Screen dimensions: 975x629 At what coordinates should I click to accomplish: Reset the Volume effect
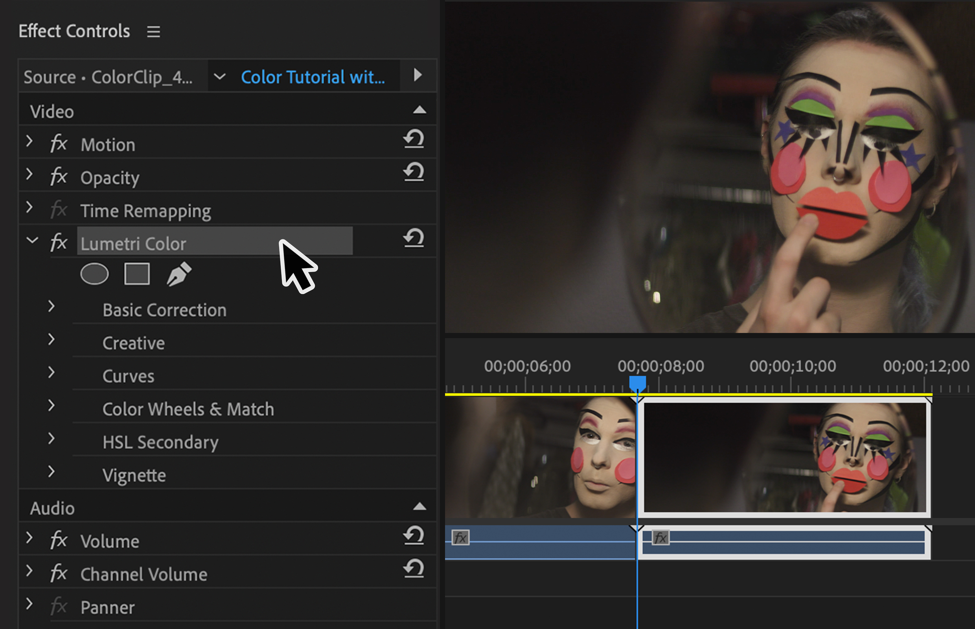(414, 535)
